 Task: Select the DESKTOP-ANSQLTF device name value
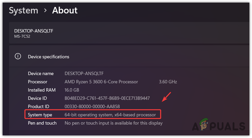pyautogui.click(x=84, y=74)
